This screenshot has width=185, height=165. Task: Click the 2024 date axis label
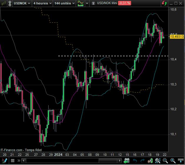[58, 155]
